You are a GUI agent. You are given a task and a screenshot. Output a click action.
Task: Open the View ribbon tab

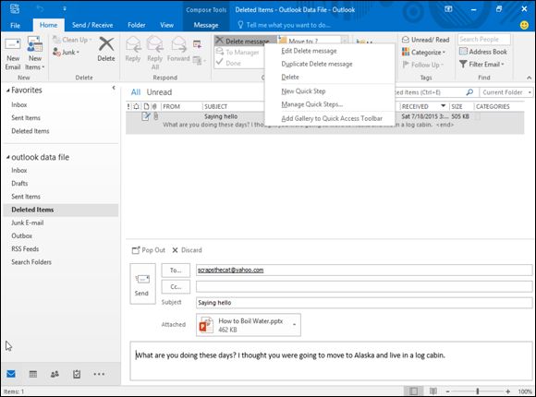click(x=167, y=25)
